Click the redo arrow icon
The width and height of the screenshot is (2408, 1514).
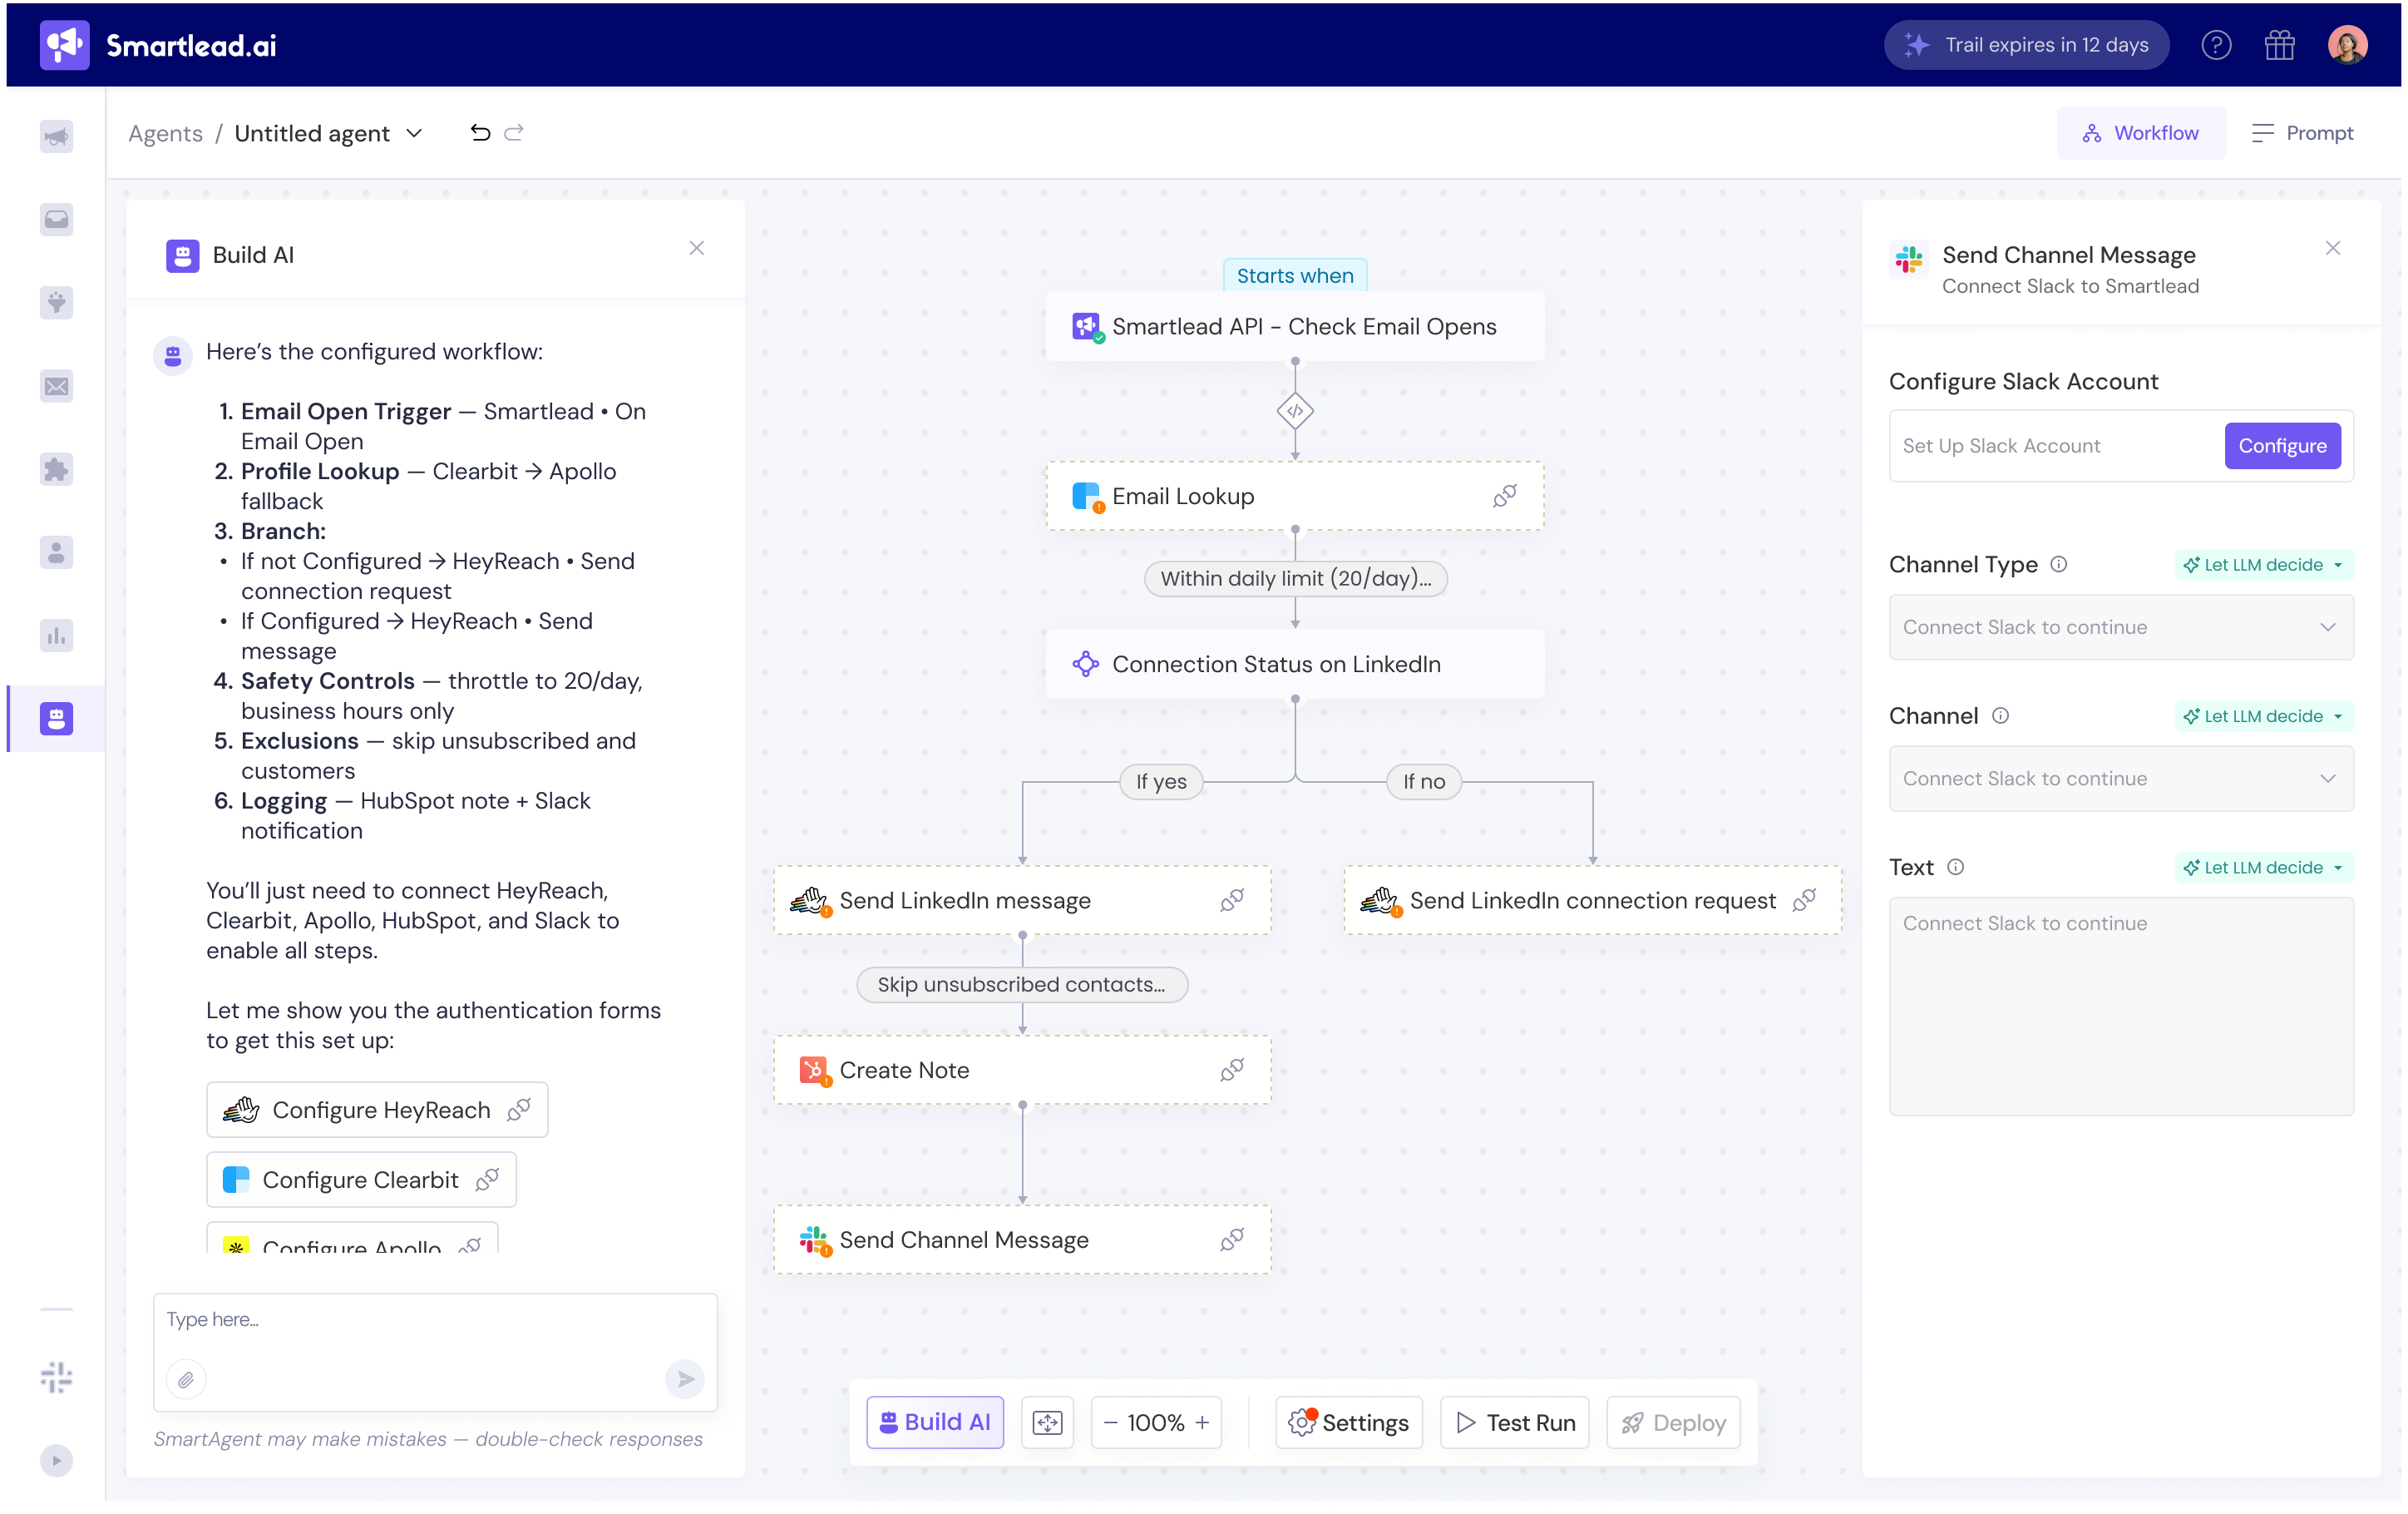(514, 133)
